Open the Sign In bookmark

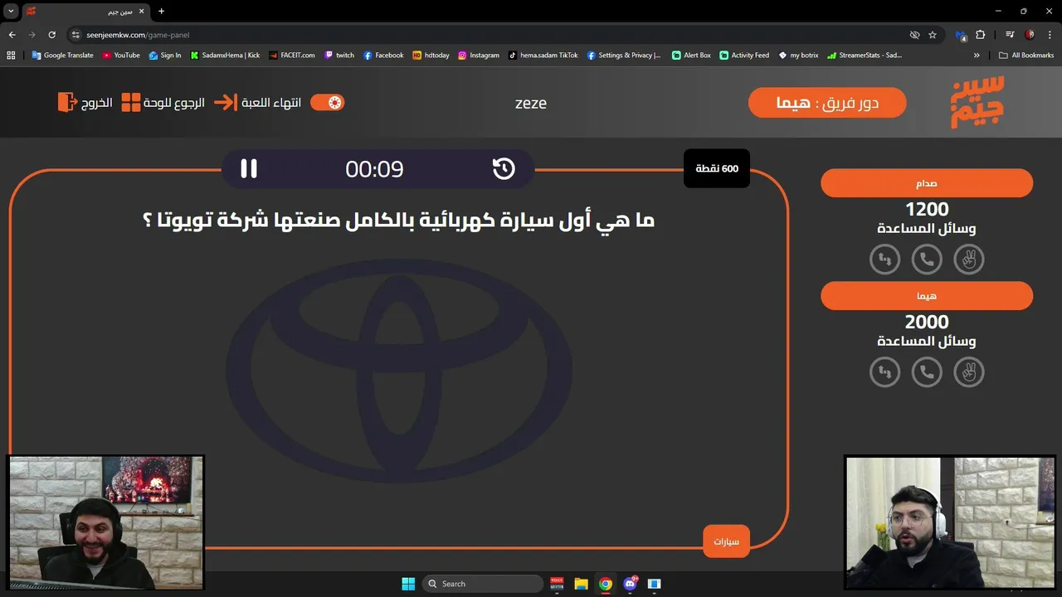tap(165, 56)
